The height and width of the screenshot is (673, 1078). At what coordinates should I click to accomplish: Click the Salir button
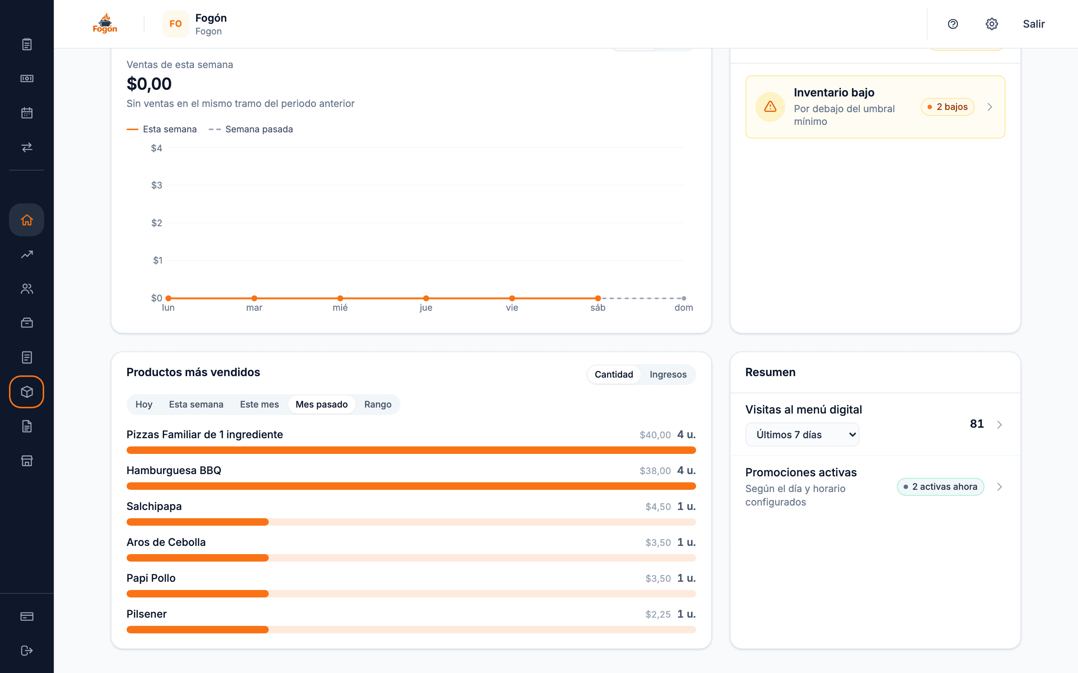pos(1033,24)
